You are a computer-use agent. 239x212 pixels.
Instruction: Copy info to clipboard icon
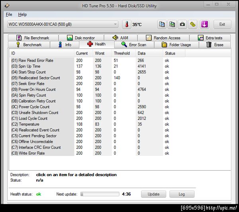coord(162,24)
